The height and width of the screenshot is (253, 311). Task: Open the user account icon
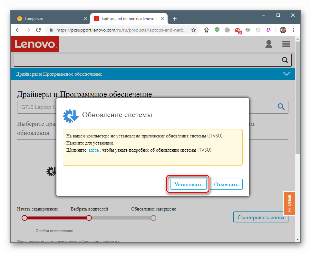pyautogui.click(x=269, y=44)
